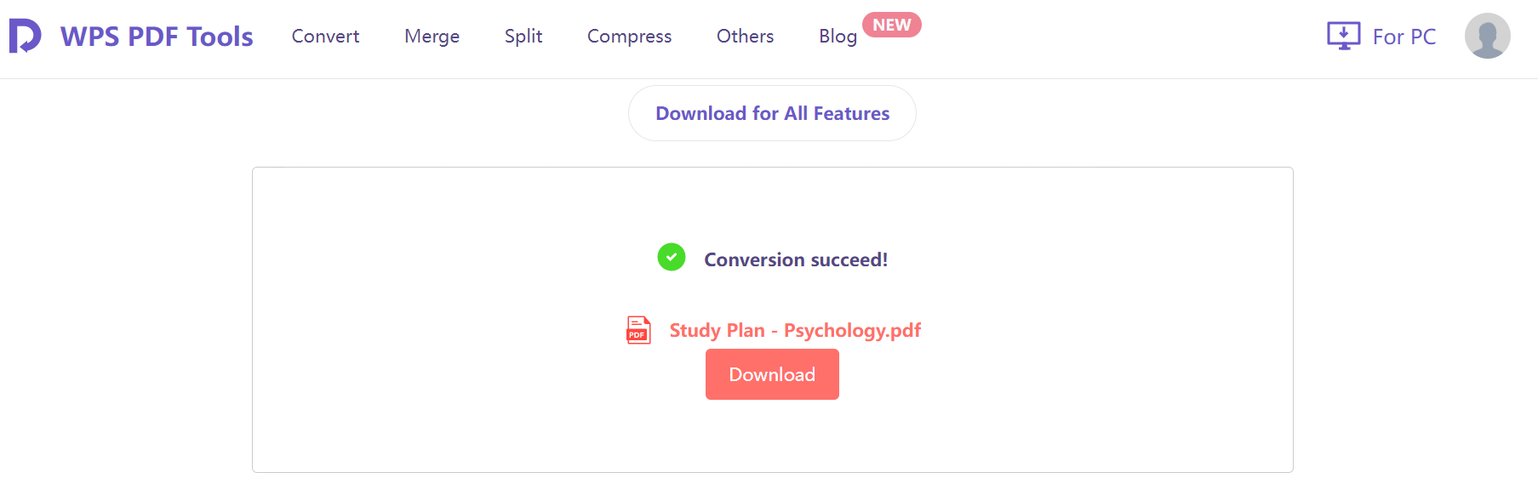Click the WPS PDF Tools title text
Image resolution: width=1538 pixels, height=484 pixels.
click(x=157, y=37)
